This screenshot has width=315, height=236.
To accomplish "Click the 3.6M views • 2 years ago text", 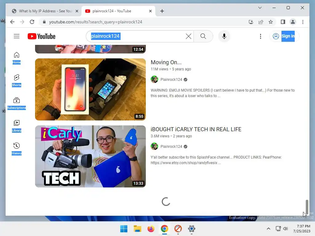I will click(x=171, y=136).
